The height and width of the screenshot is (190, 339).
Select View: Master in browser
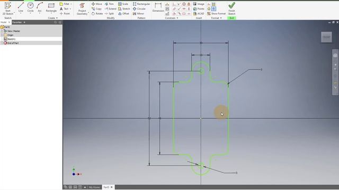pos(13,31)
